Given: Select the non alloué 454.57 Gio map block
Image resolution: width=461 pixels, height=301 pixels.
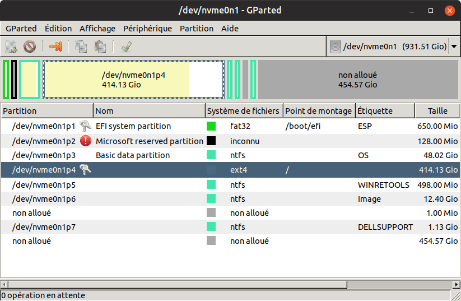Looking at the screenshot, I should 358,80.
